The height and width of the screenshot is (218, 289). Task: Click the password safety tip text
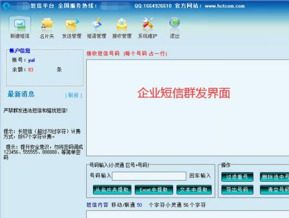point(43,152)
